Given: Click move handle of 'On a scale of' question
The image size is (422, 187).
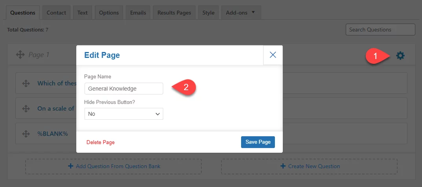Looking at the screenshot, I should click(x=26, y=109).
